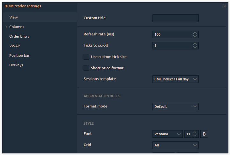The height and width of the screenshot is (155, 230).
Task: Go to the VWAP settings section
Action: (x=15, y=46)
